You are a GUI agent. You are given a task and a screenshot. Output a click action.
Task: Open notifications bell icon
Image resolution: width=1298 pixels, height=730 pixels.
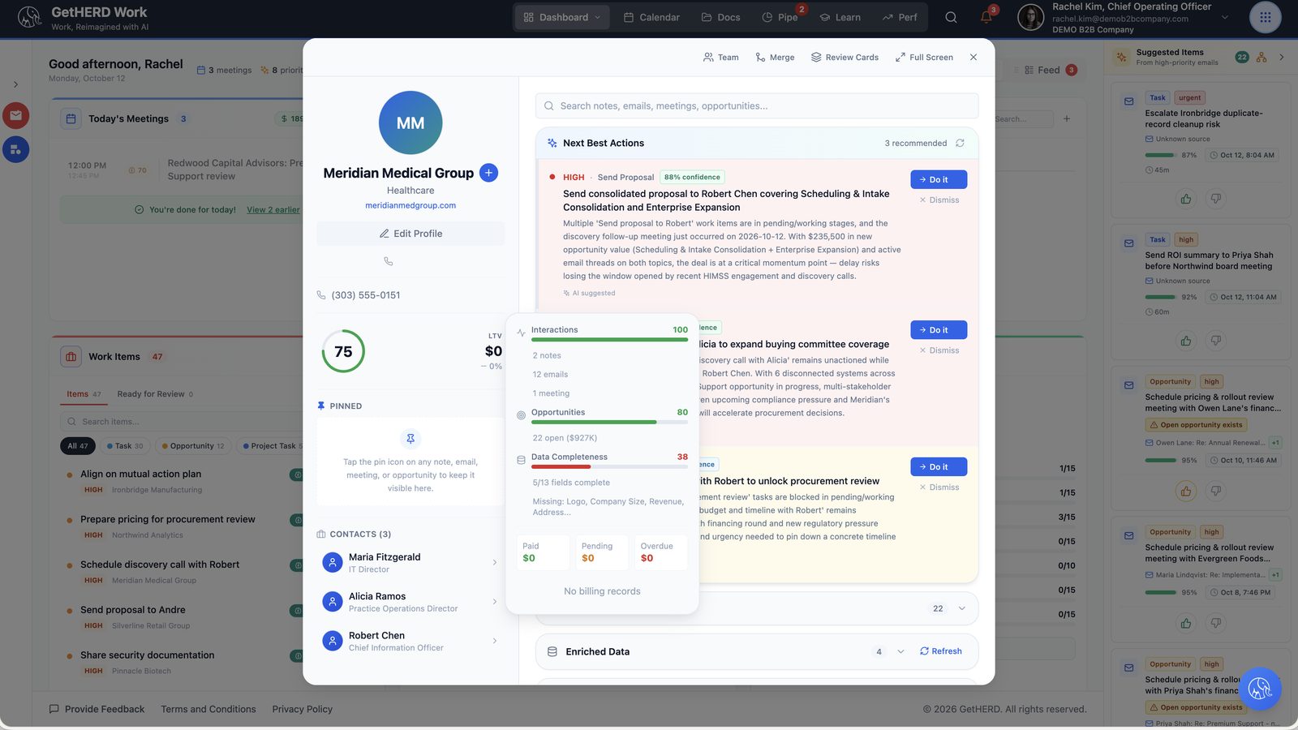[x=986, y=17]
